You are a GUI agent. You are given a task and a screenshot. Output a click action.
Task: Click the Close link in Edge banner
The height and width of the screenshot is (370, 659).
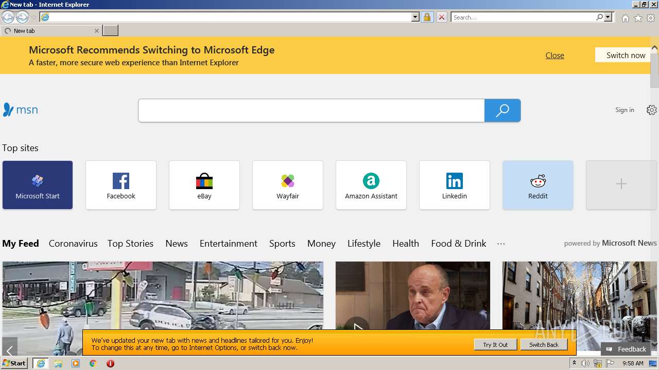pos(554,55)
